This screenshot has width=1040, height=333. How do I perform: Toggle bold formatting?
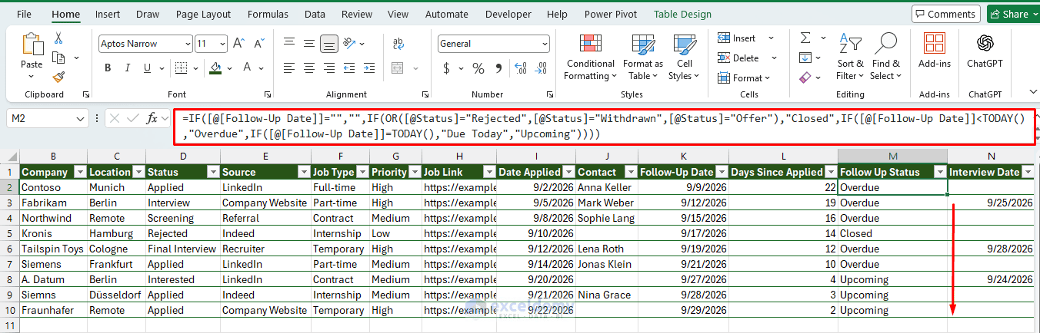click(108, 68)
